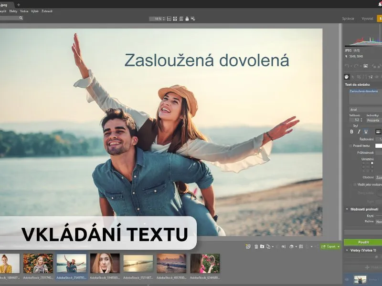This screenshot has width=382, height=286.
Task: Open a new tab with plus icon
Action: [19, 5]
